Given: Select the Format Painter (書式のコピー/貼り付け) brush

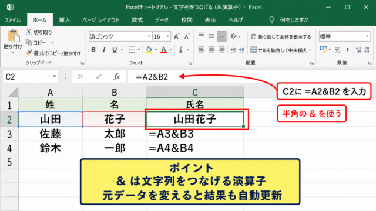Looking at the screenshot, I should point(53,53).
